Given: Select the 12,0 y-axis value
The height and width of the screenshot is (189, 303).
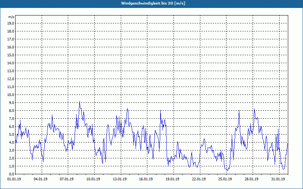Looking at the screenshot, I should (x=11, y=79).
